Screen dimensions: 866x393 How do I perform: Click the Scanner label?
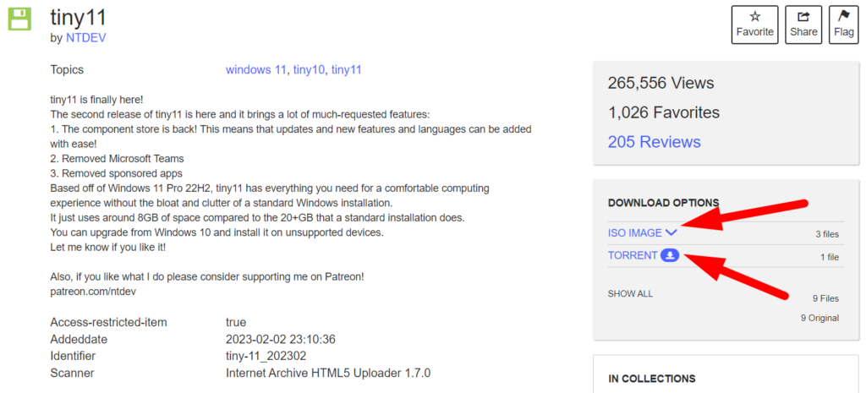[x=72, y=373]
